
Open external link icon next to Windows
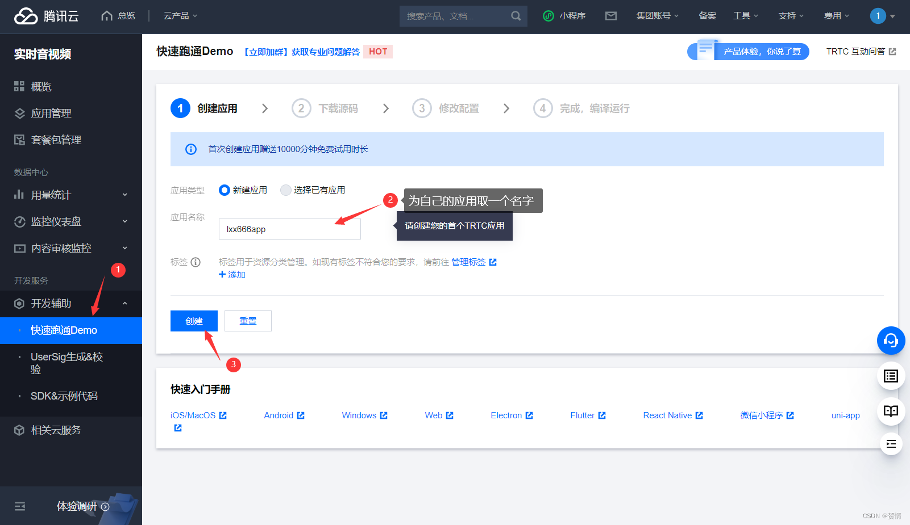(384, 415)
